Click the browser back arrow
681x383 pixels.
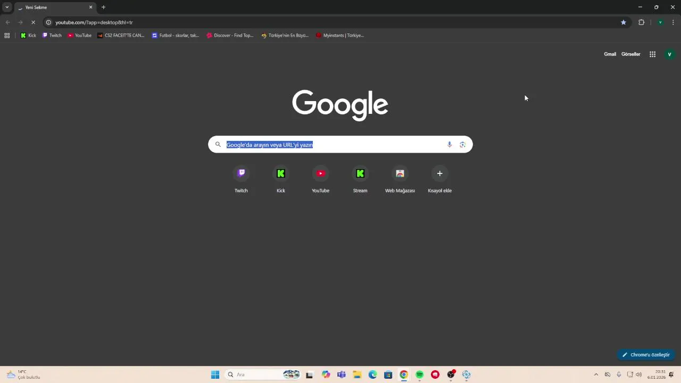(x=7, y=22)
